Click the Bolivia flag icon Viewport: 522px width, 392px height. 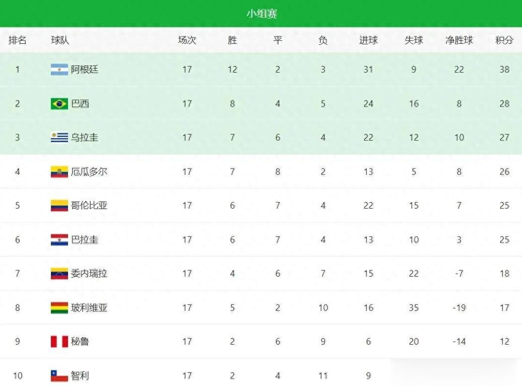tap(59, 307)
